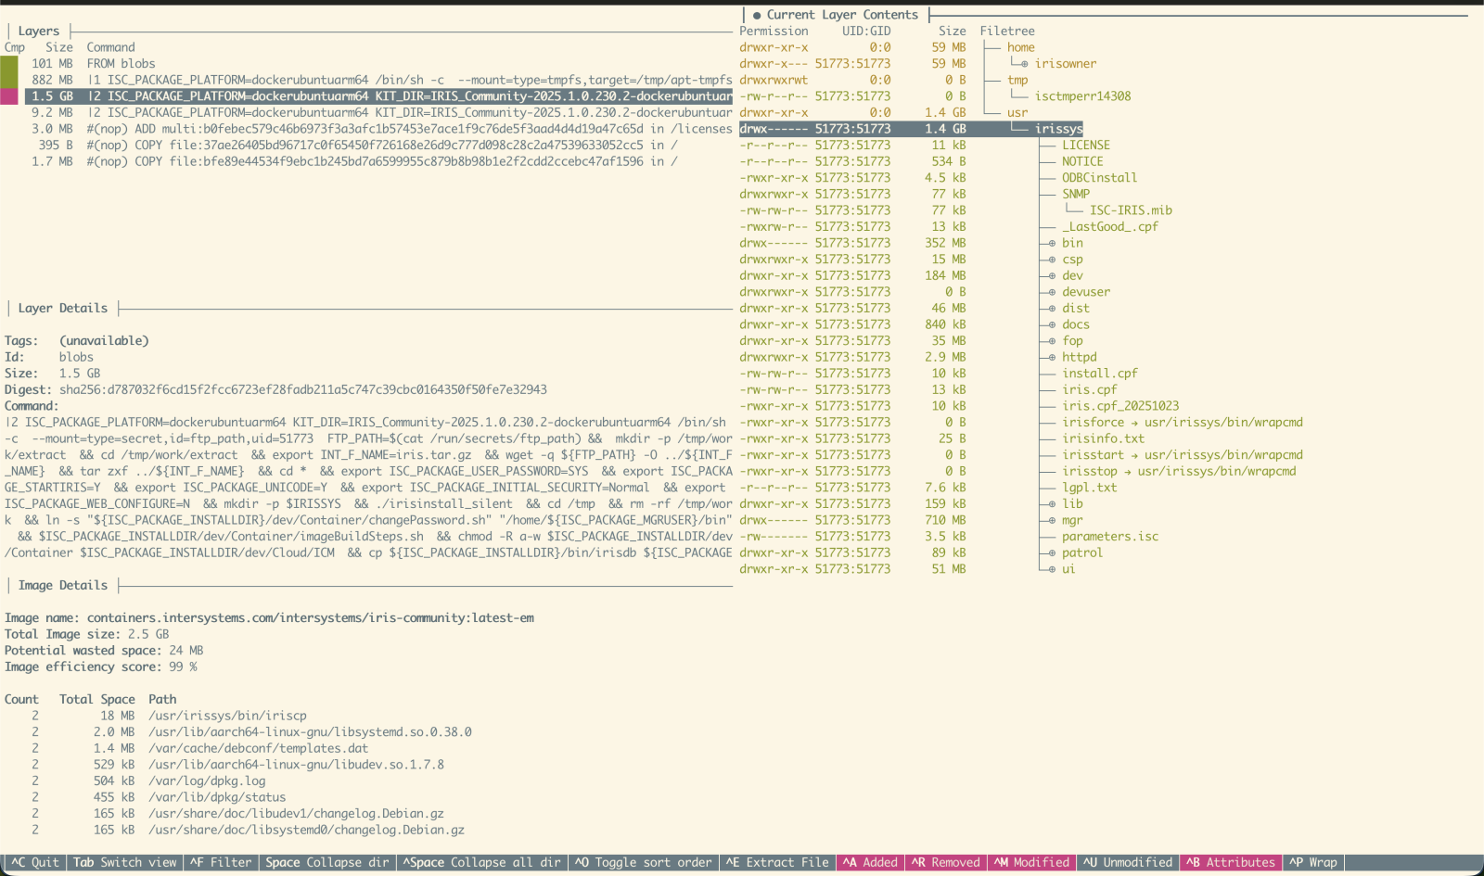Toggle Attributes display in bottom bar

coord(1230,862)
